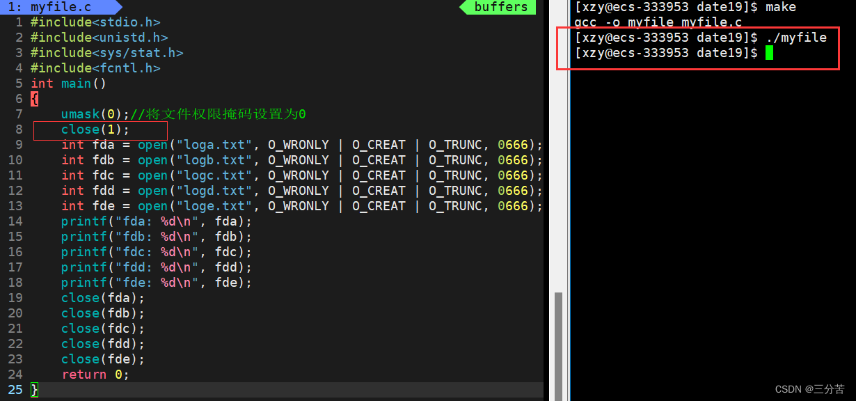Click the printf("fdc: %d\n", fdc); line

[x=157, y=252]
